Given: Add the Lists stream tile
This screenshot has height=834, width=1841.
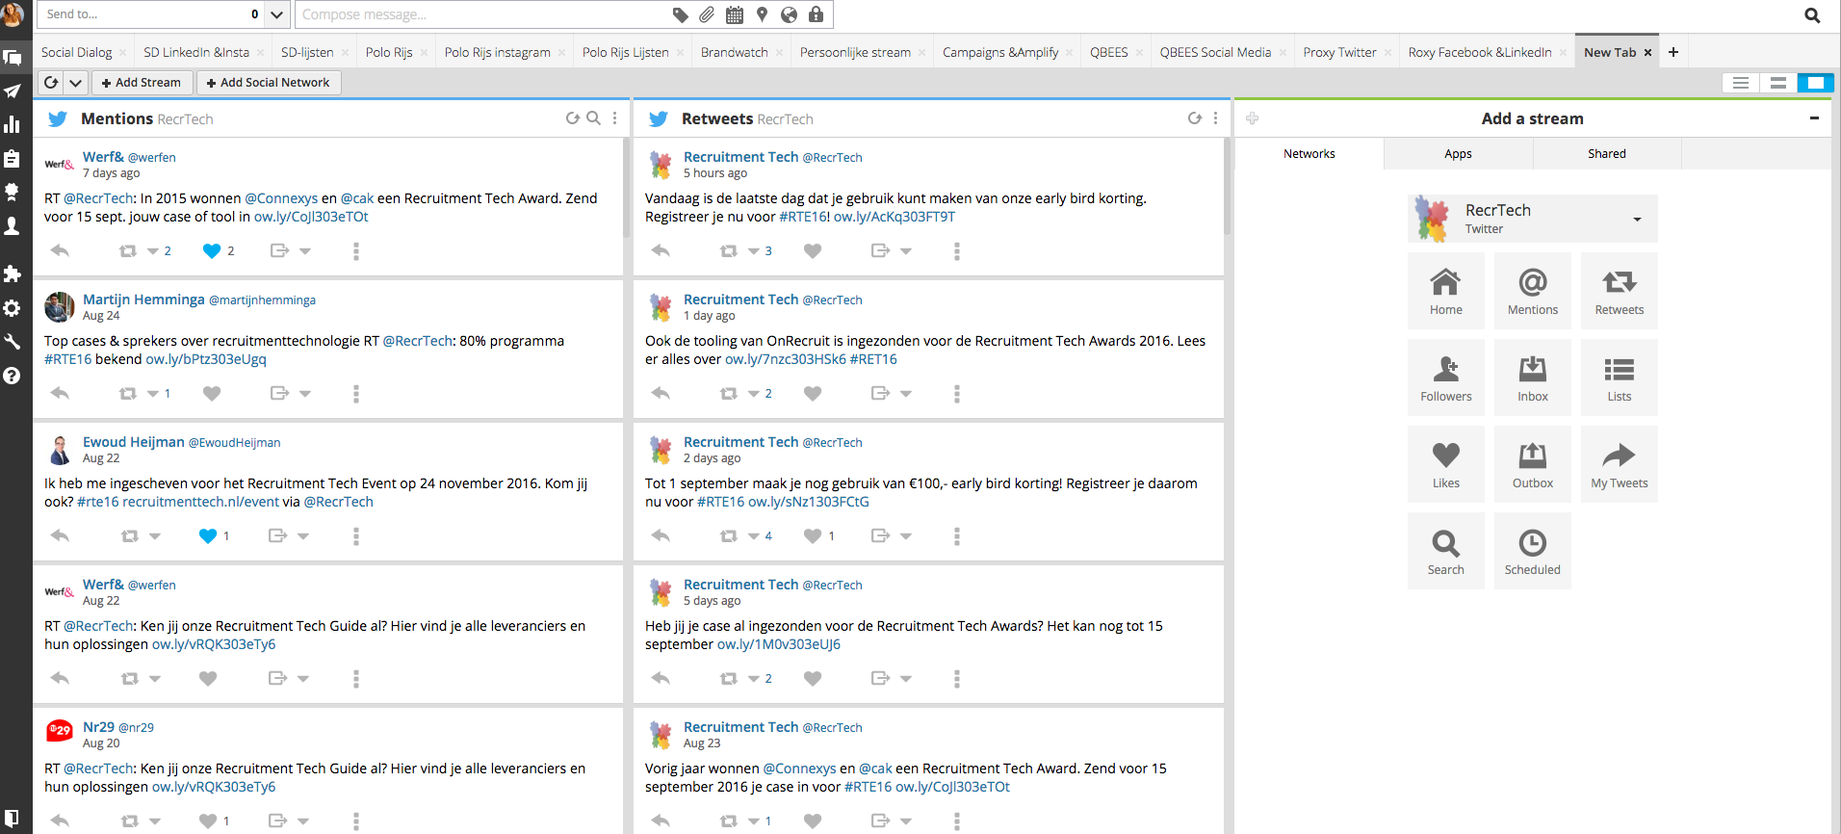Looking at the screenshot, I should pos(1619,378).
